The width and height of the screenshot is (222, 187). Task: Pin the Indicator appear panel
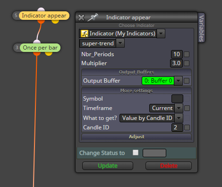[93, 17]
